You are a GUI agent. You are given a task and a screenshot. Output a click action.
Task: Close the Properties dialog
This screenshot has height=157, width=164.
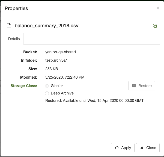click(x=148, y=148)
